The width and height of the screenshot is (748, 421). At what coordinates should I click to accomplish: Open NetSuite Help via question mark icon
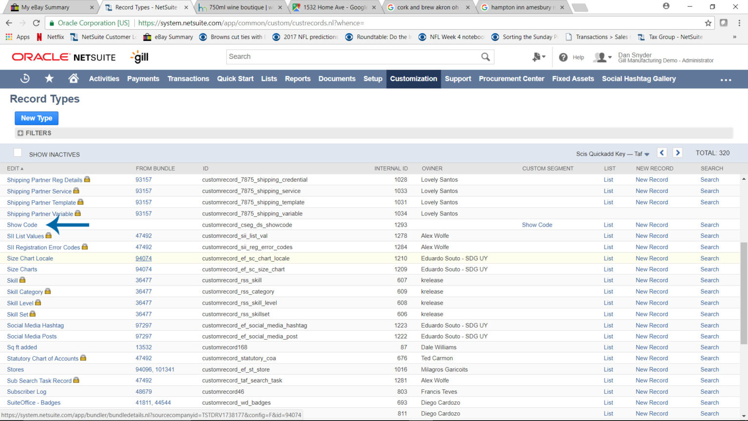point(563,57)
